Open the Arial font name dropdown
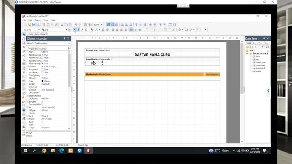 (x=66, y=30)
